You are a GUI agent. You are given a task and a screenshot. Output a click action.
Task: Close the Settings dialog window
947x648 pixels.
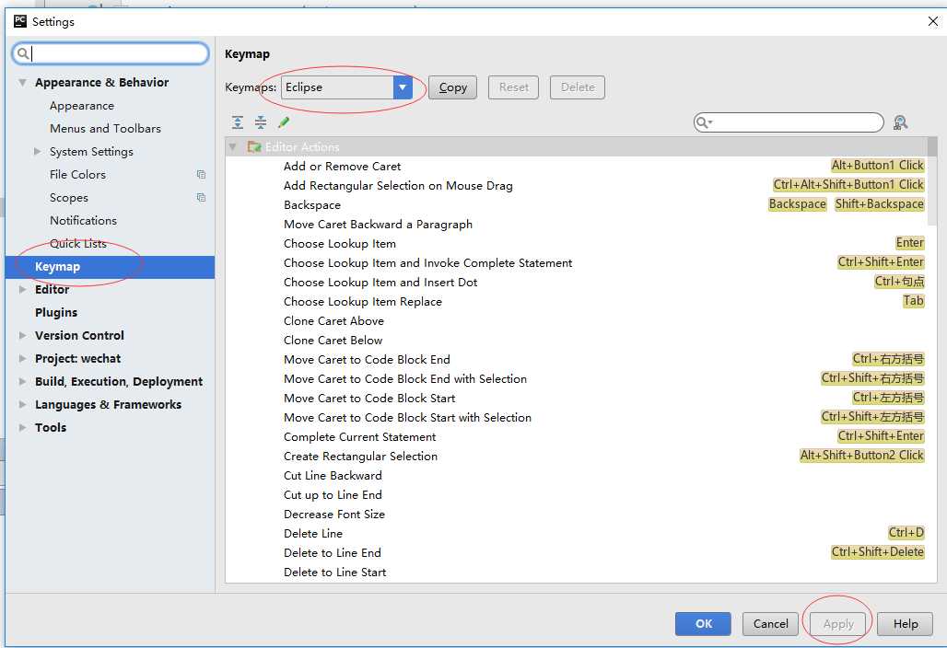[x=932, y=21]
